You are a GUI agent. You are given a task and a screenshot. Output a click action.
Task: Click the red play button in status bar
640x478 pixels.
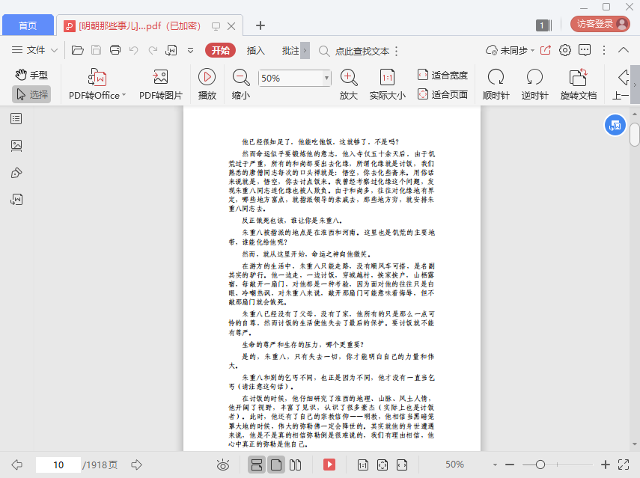click(329, 465)
